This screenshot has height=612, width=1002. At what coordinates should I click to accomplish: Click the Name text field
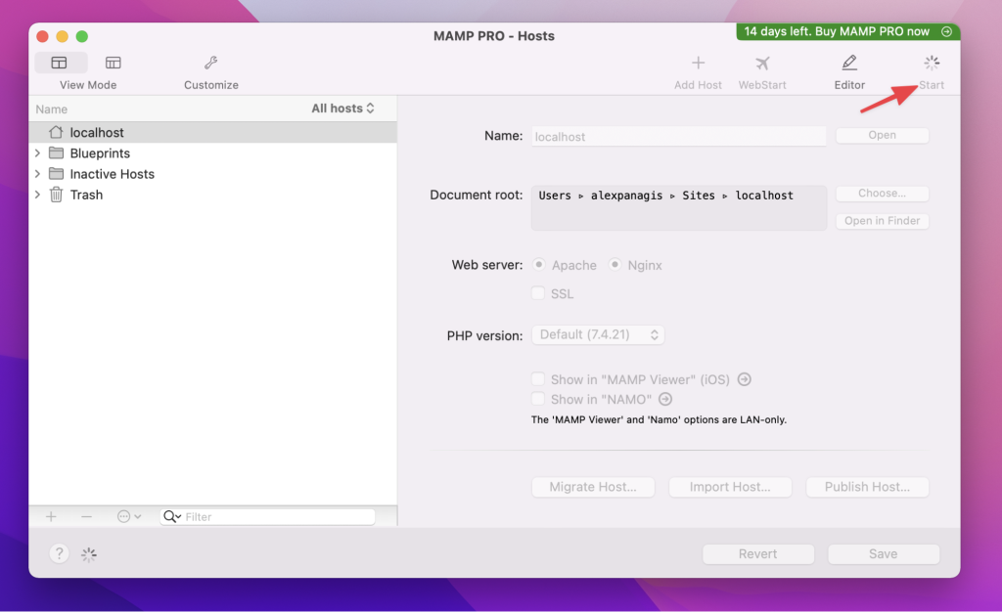tap(679, 136)
